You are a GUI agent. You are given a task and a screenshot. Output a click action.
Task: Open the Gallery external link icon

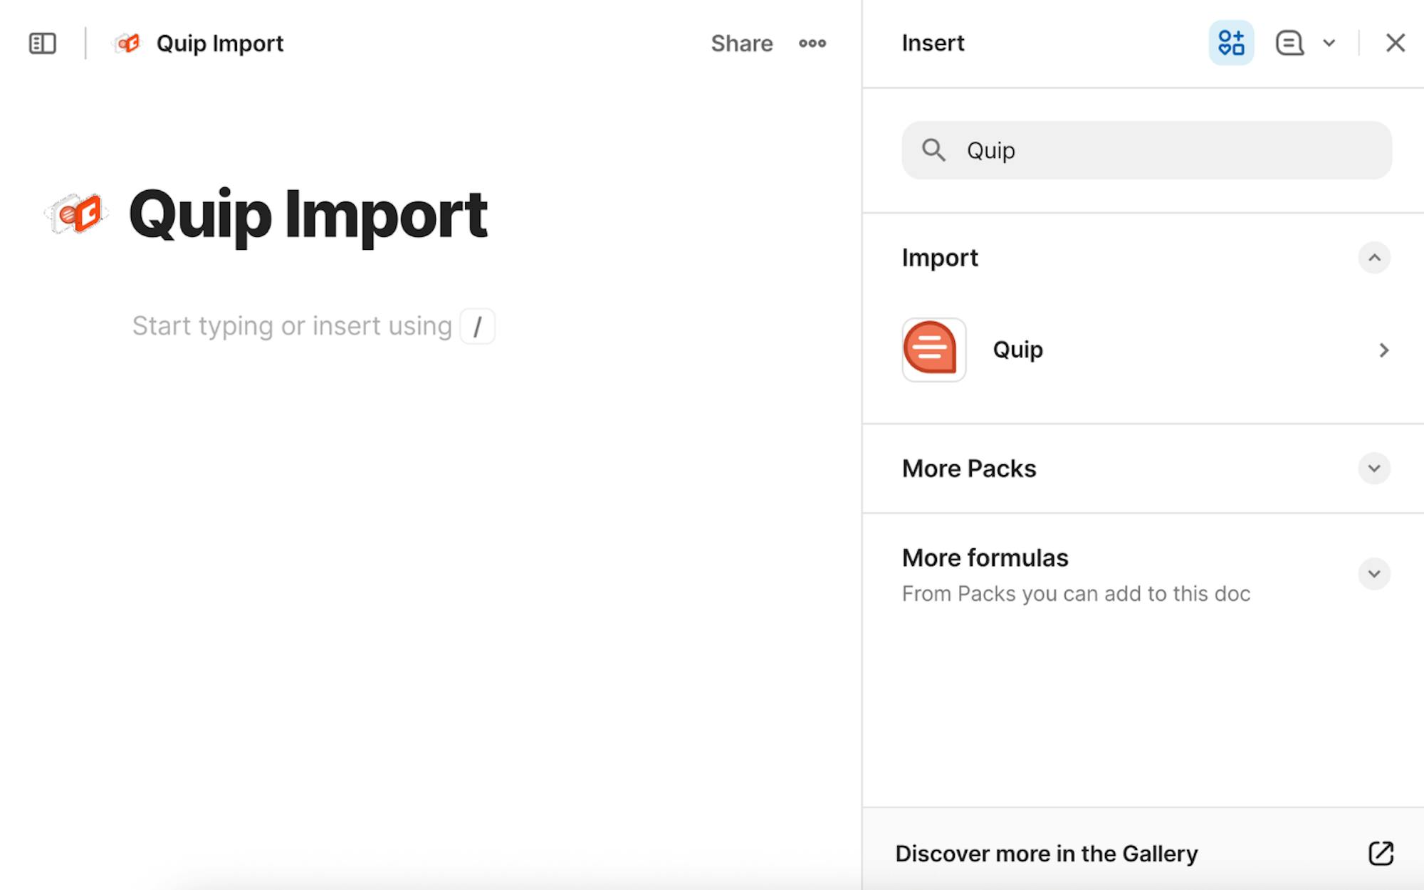tap(1381, 853)
